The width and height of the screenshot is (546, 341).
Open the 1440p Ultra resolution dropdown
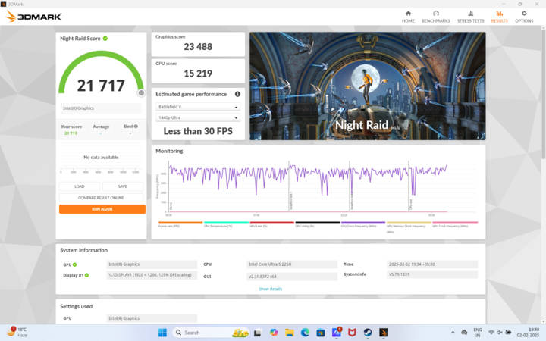[198, 118]
